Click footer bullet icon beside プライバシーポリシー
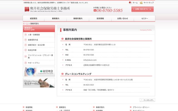The height and width of the screenshot is (111, 178). tap(131, 107)
